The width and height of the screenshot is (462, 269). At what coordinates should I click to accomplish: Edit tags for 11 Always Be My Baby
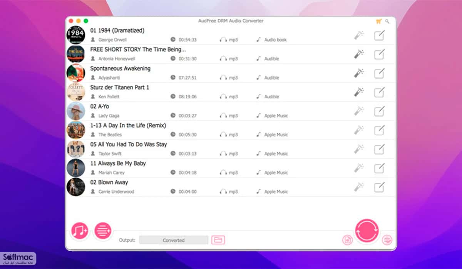click(379, 168)
